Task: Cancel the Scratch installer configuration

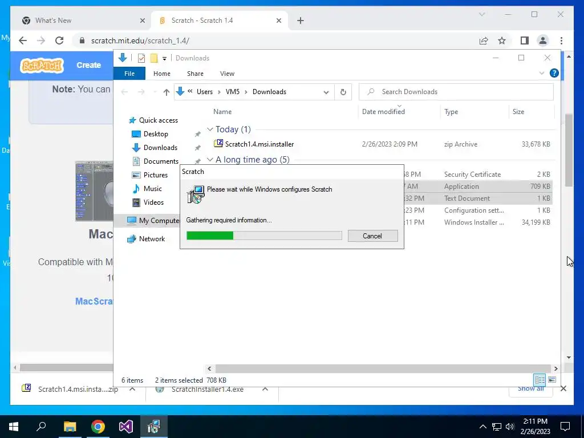Action: click(x=372, y=236)
